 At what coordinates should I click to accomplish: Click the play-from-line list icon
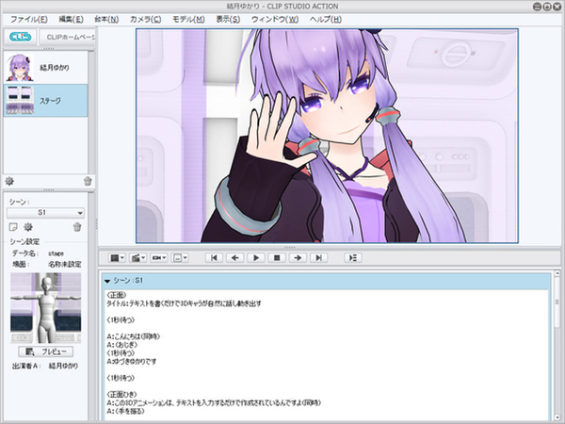pos(353,258)
